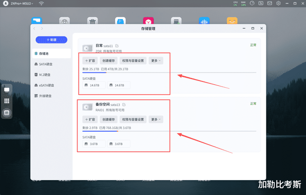The image size is (306, 195).
Task: Click the 存储管理 window title
Action: pos(148,29)
